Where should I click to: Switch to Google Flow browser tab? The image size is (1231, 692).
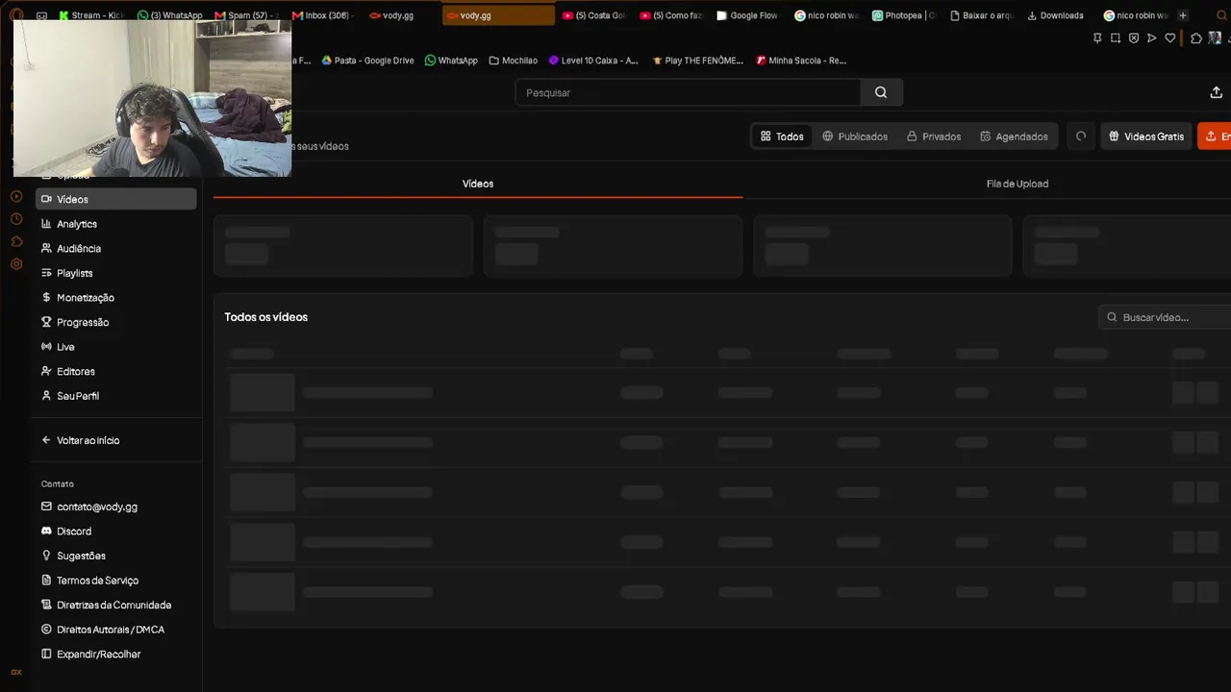tap(749, 15)
